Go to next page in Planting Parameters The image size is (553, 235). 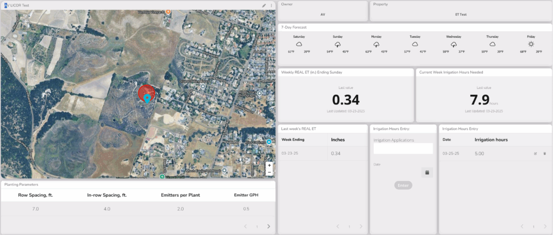[269, 227]
